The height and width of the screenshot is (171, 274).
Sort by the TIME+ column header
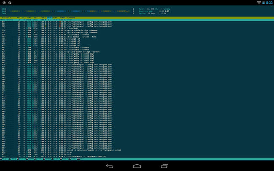click(x=62, y=18)
